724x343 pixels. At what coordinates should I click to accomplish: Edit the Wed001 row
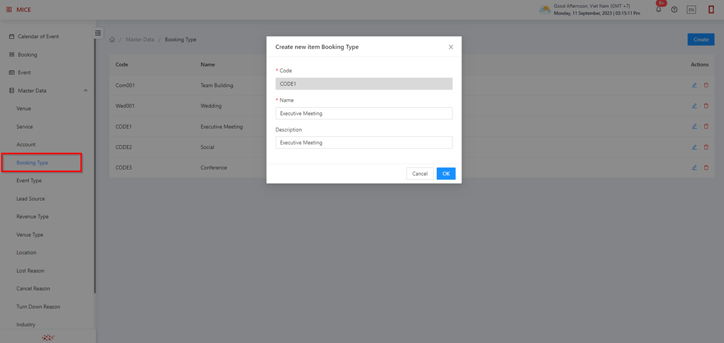click(694, 106)
